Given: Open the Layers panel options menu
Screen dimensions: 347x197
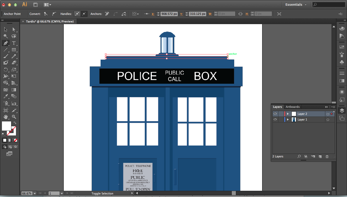Looking at the screenshot, I should pos(333,107).
